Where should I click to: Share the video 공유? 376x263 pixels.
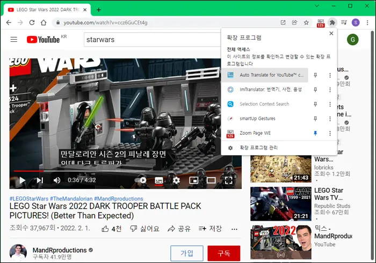tap(179, 229)
